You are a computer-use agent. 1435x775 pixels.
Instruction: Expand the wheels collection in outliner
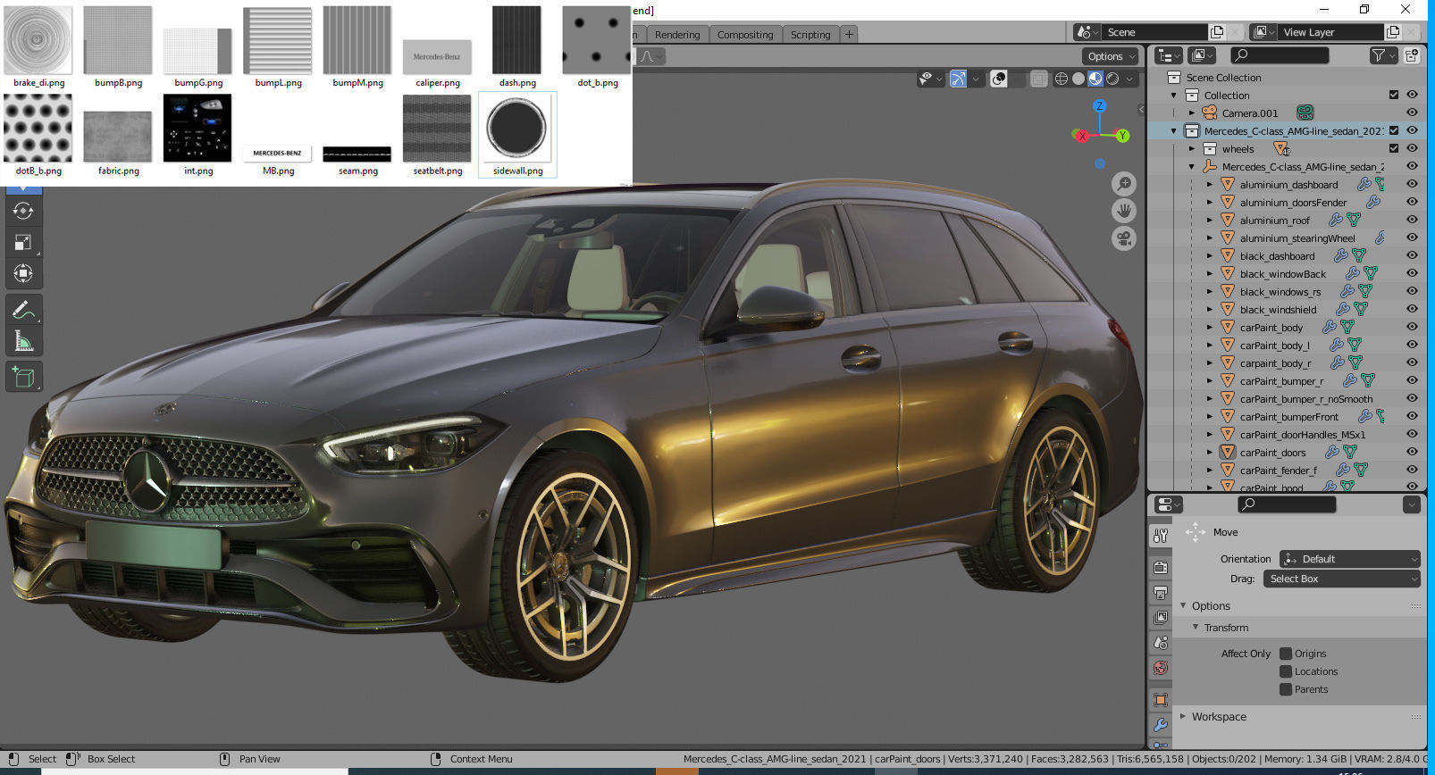pyautogui.click(x=1192, y=149)
